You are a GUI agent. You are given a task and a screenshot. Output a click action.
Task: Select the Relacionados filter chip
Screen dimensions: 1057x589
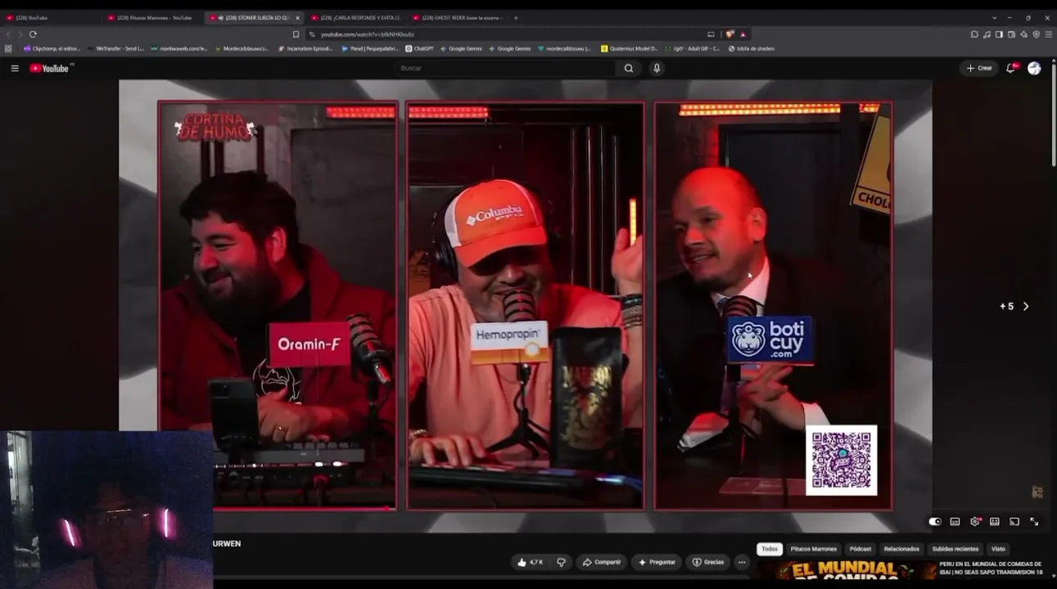901,549
